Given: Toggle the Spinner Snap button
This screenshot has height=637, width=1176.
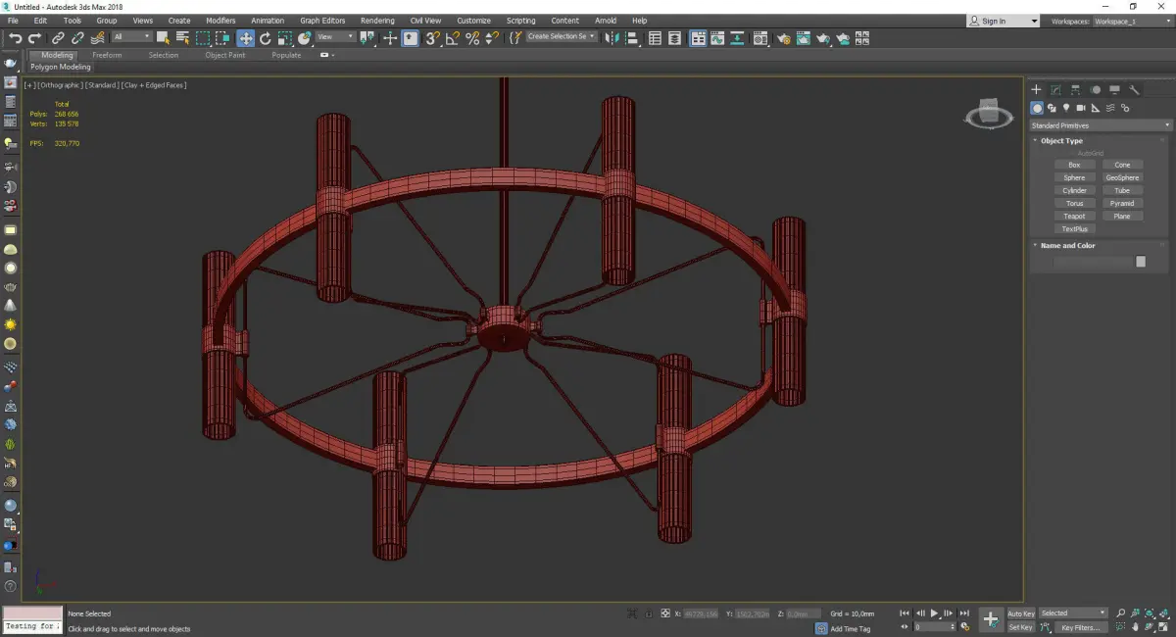Looking at the screenshot, I should pos(493,38).
